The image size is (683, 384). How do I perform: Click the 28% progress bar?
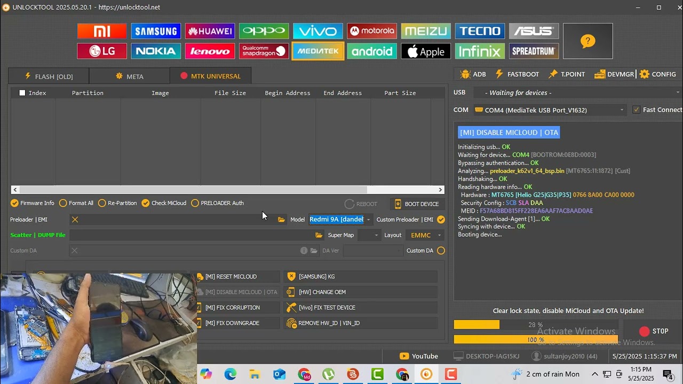tap(536, 325)
